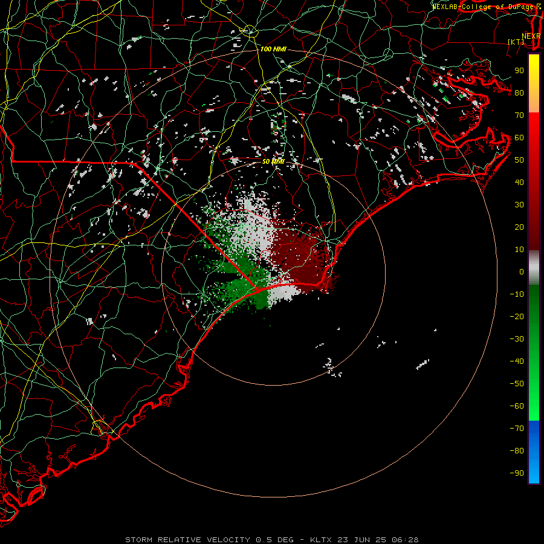This screenshot has width=544, height=544.
Task: Select the -60 knot scale label
Action: [517, 406]
